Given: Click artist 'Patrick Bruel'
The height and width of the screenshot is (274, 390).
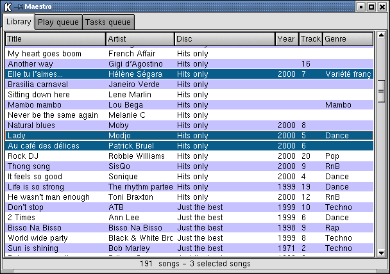Looking at the screenshot, I should click(131, 146).
